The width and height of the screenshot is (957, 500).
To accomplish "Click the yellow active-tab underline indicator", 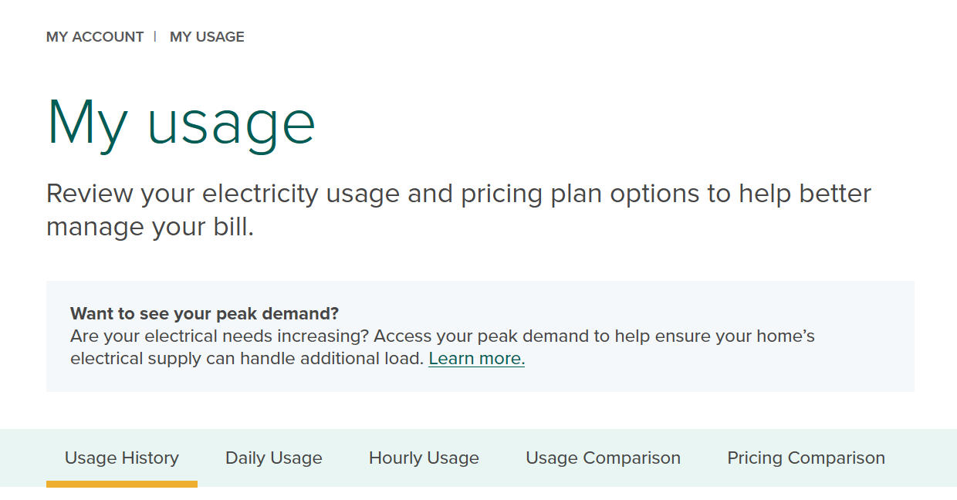I will (122, 484).
